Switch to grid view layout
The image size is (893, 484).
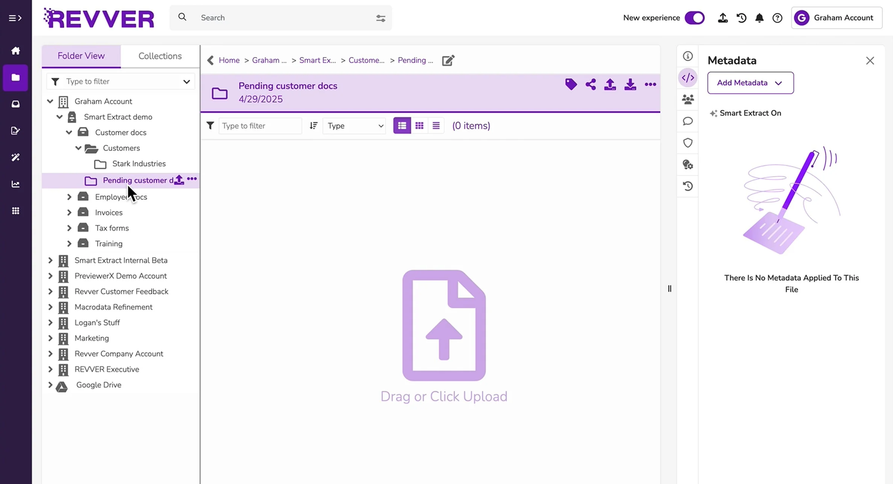[419, 126]
